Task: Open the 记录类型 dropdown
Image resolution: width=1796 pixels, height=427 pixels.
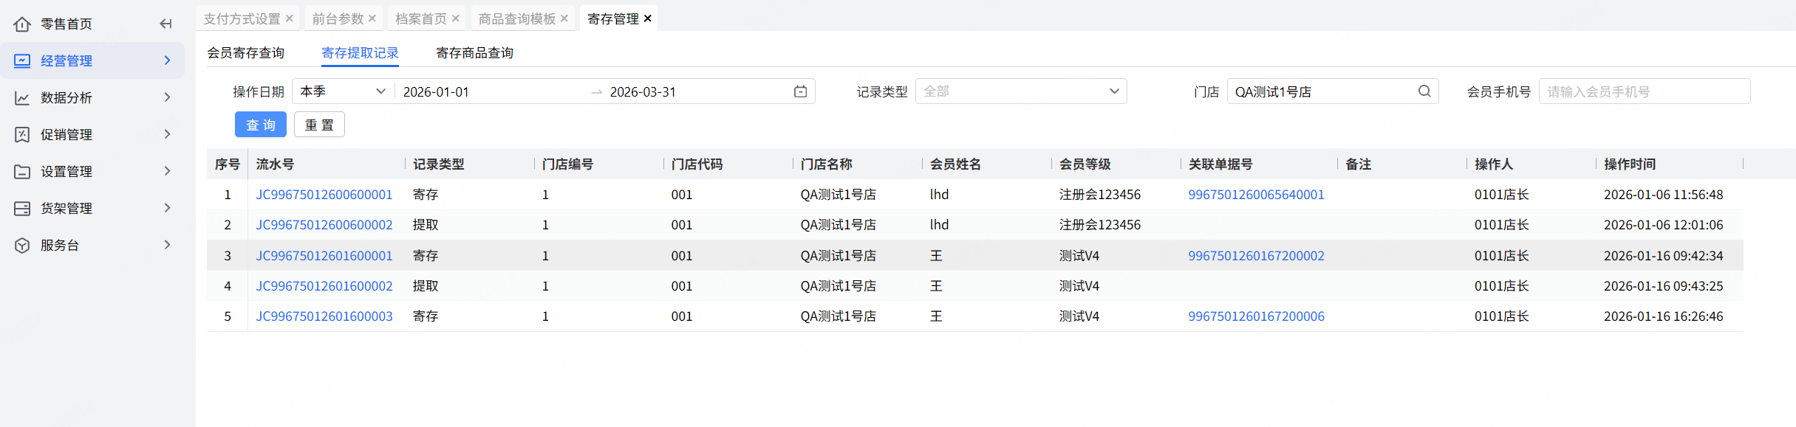Action: (1020, 91)
